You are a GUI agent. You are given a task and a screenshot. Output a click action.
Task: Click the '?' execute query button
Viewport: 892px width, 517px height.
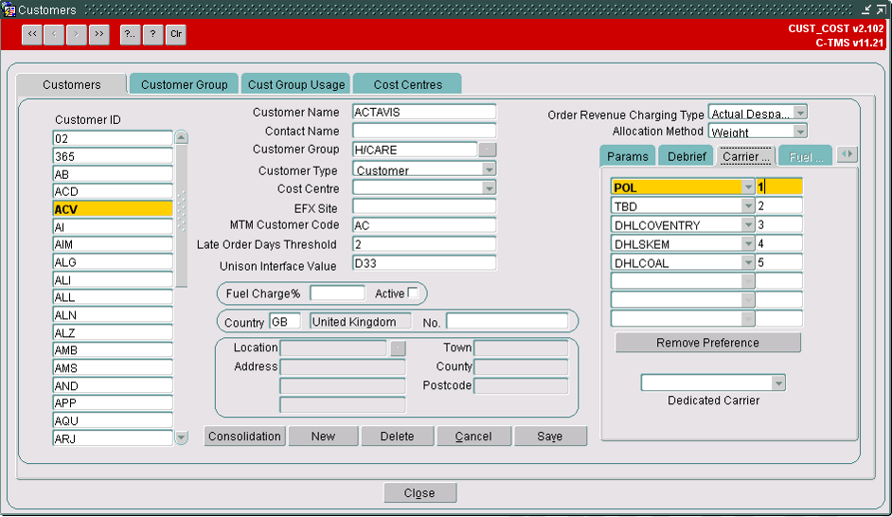point(152,34)
